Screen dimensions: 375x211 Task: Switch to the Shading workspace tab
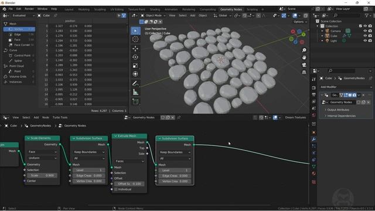155,9
